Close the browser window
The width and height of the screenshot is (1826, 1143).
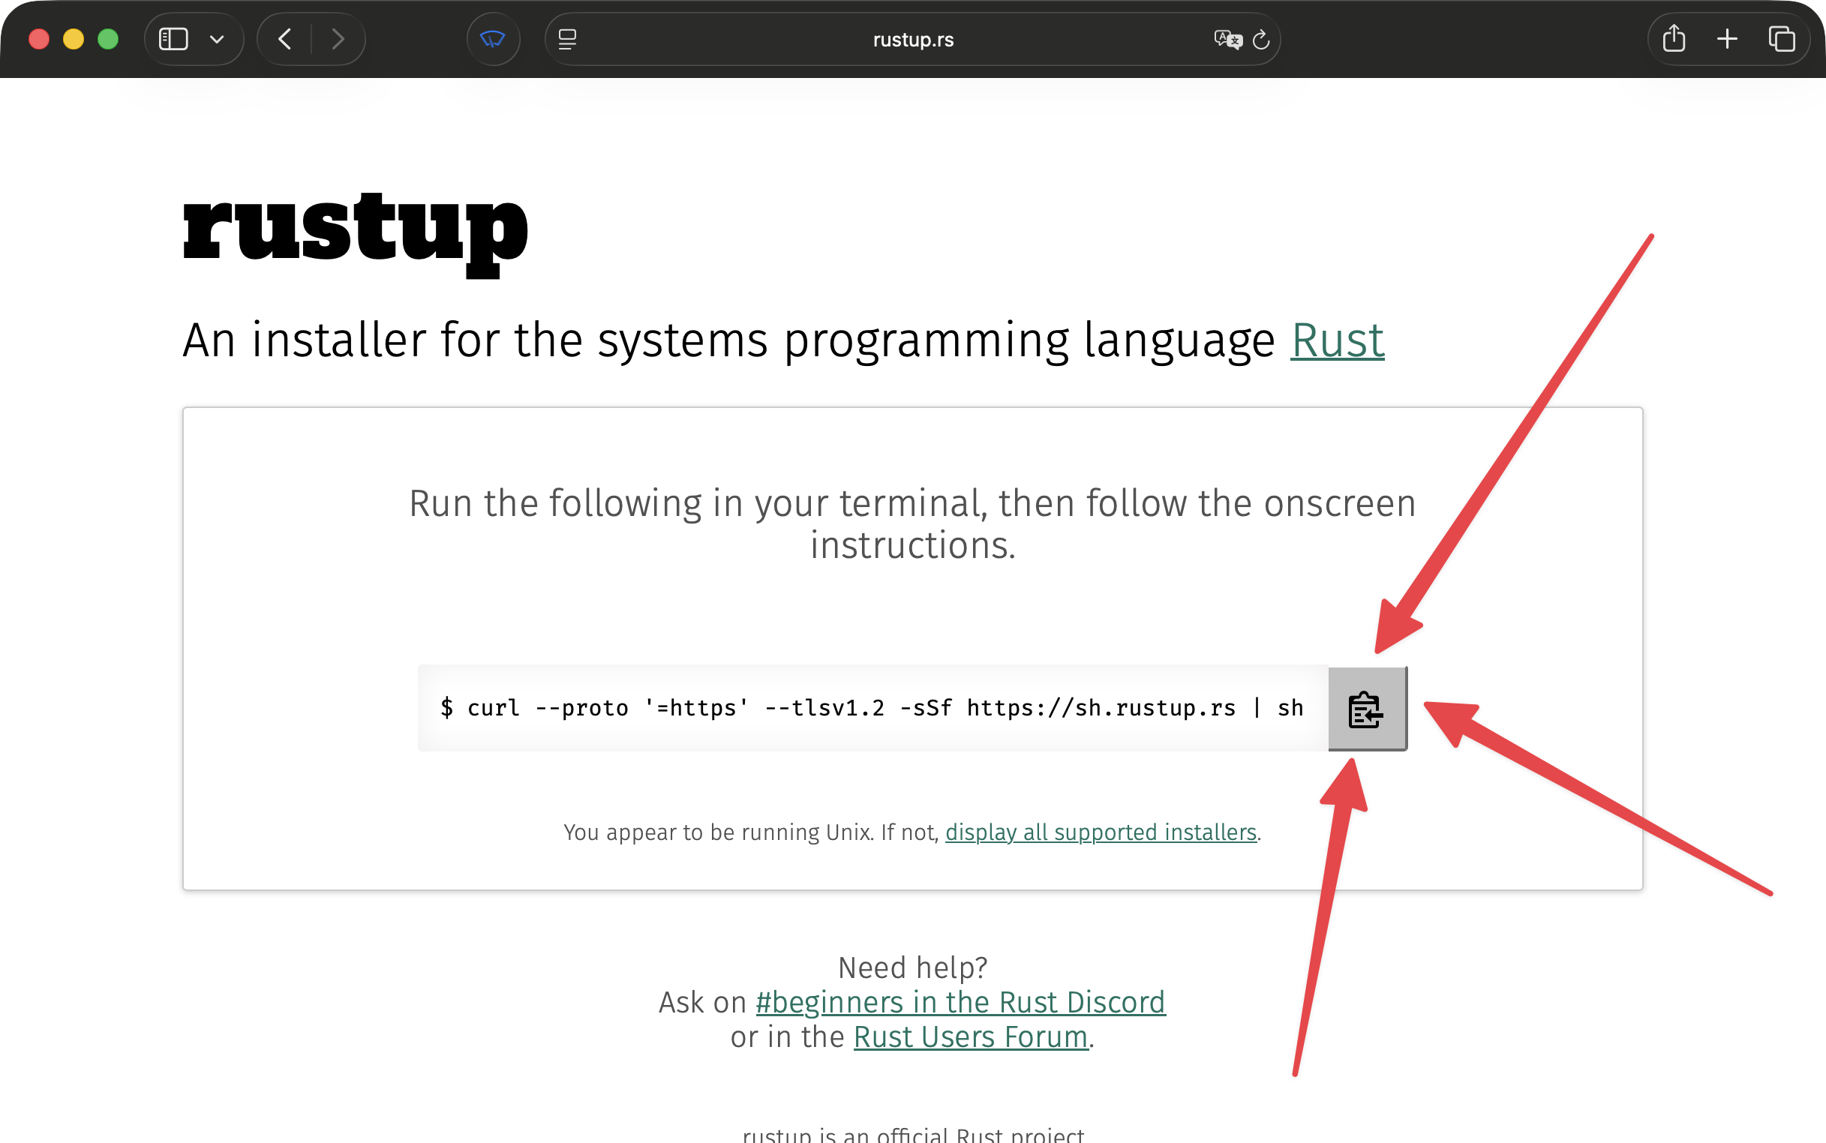(37, 38)
